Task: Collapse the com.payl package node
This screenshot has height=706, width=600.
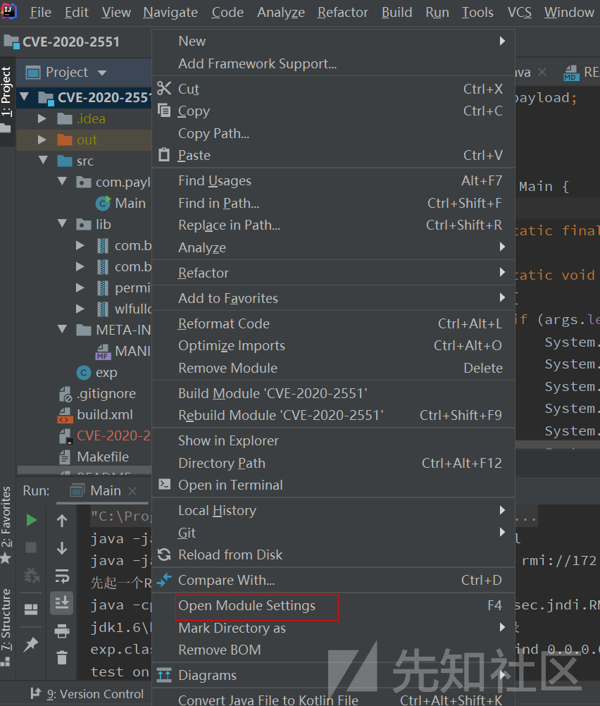Action: click(x=63, y=181)
